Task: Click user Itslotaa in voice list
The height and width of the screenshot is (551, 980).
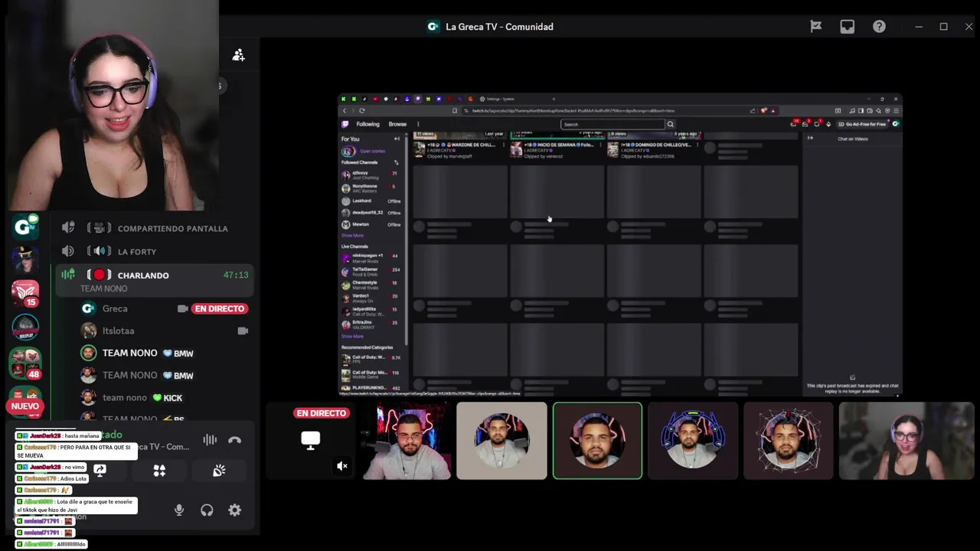Action: 119,331
